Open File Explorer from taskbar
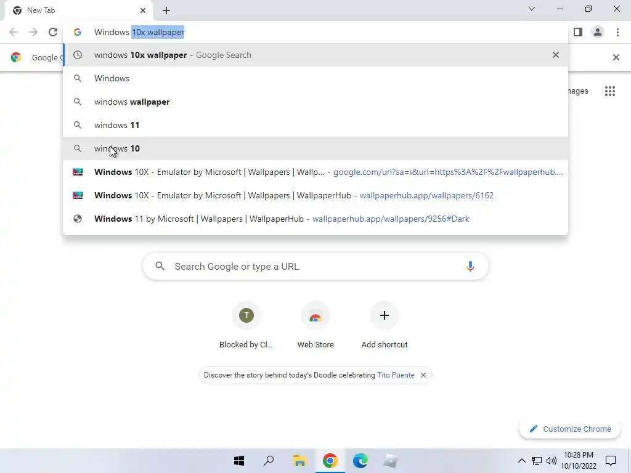The width and height of the screenshot is (631, 473). (300, 461)
